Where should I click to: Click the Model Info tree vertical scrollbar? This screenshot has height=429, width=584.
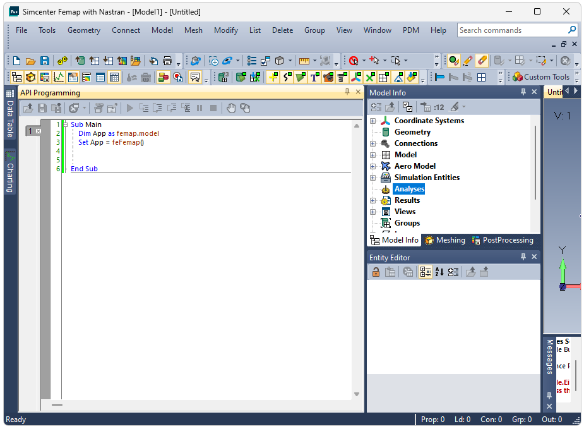535,163
